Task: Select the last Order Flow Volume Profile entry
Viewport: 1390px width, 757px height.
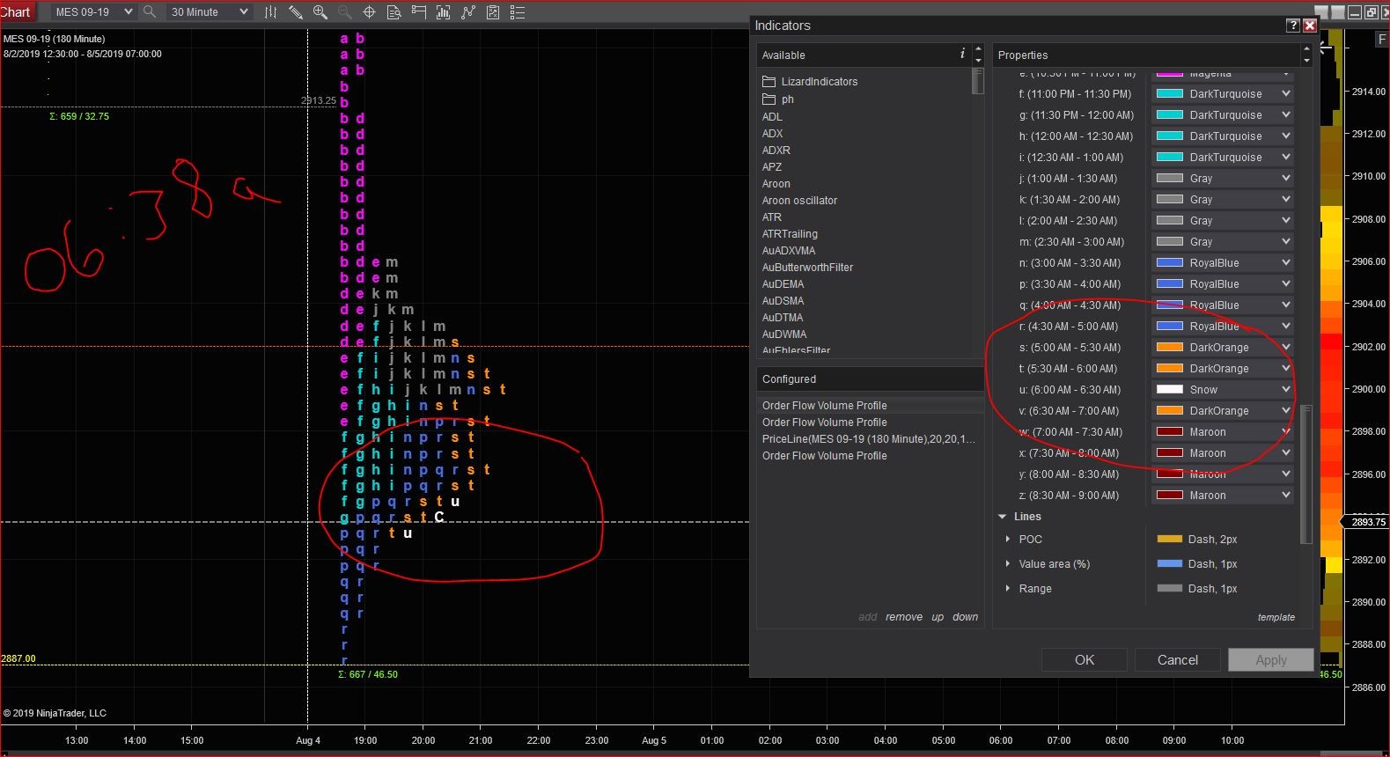Action: (x=869, y=456)
